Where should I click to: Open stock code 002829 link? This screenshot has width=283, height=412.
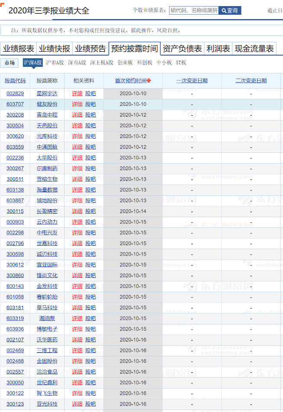[x=15, y=93]
